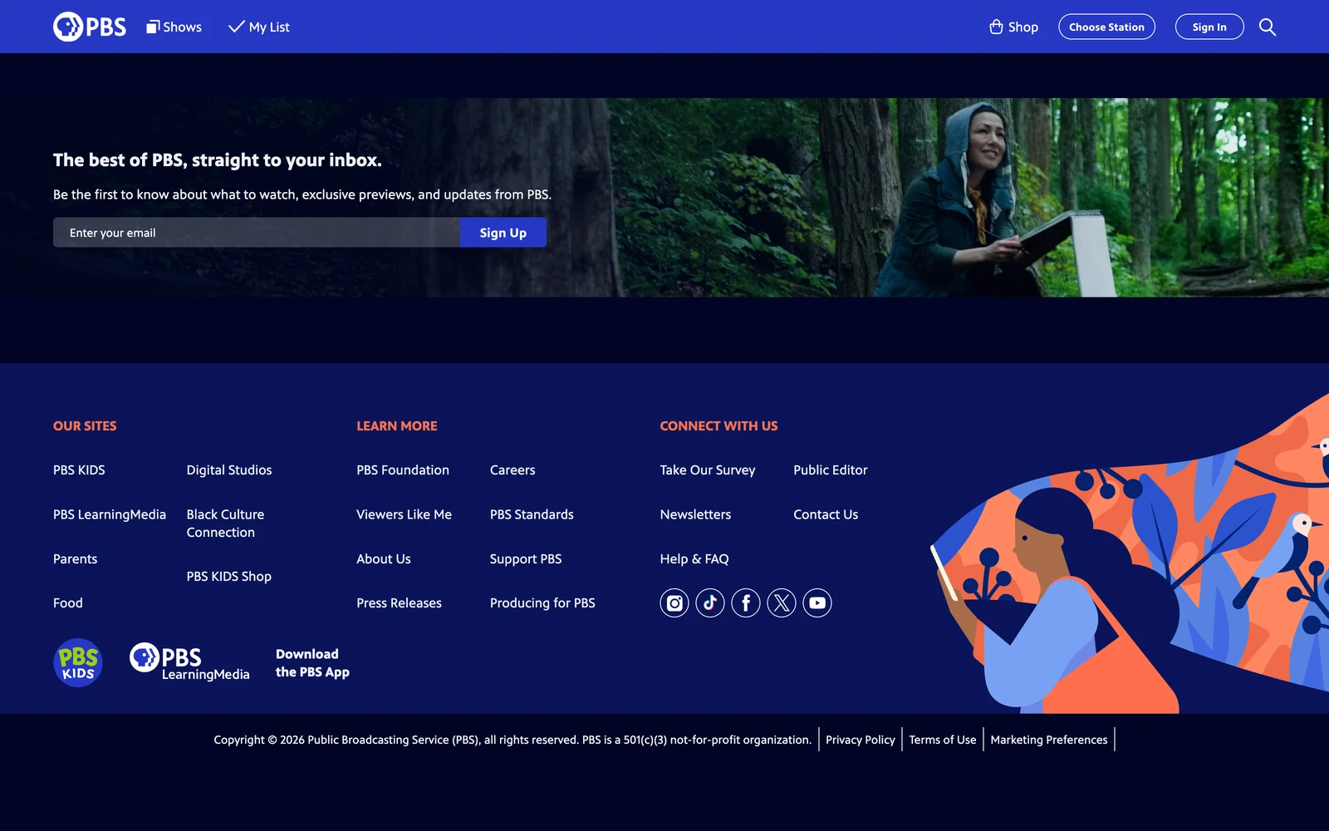Click the PBS logo in the header
Viewport: 1329px width, 831px height.
[90, 27]
